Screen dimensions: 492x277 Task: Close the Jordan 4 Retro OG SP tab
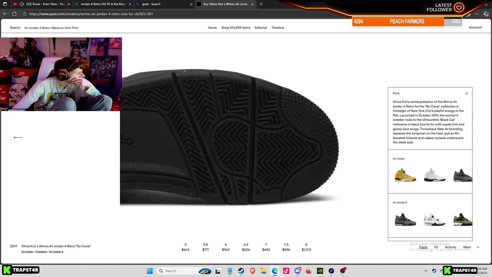[x=130, y=4]
